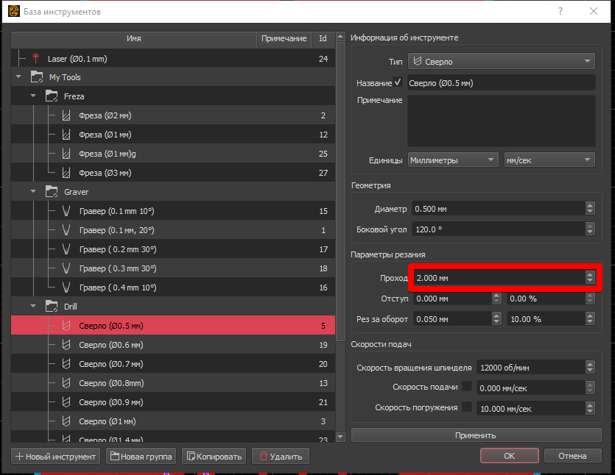This screenshot has height=475, width=615.
Task: Click the Рез за оборот 10.00 % stepper
Action: [x=590, y=319]
